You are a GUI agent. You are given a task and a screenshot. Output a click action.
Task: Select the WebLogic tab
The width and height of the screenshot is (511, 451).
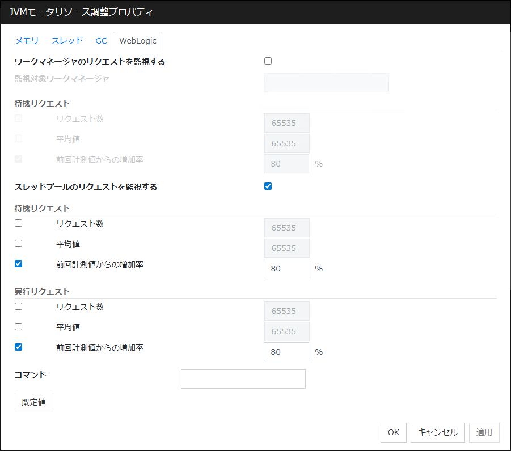tap(137, 40)
